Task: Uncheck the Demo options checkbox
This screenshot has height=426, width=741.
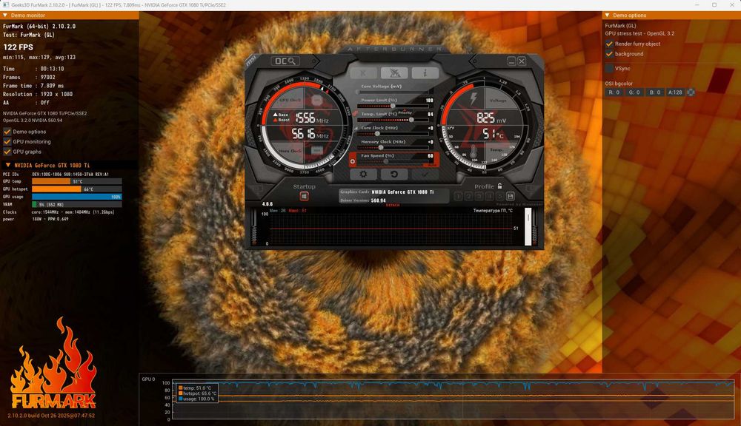Action: coord(7,132)
